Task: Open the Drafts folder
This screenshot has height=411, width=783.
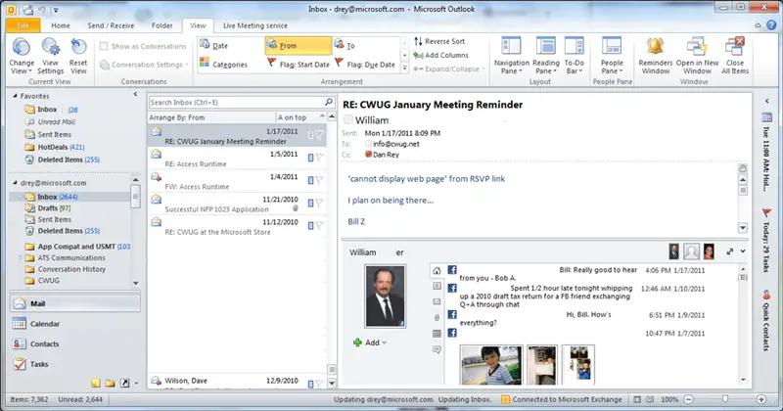Action: click(48, 208)
